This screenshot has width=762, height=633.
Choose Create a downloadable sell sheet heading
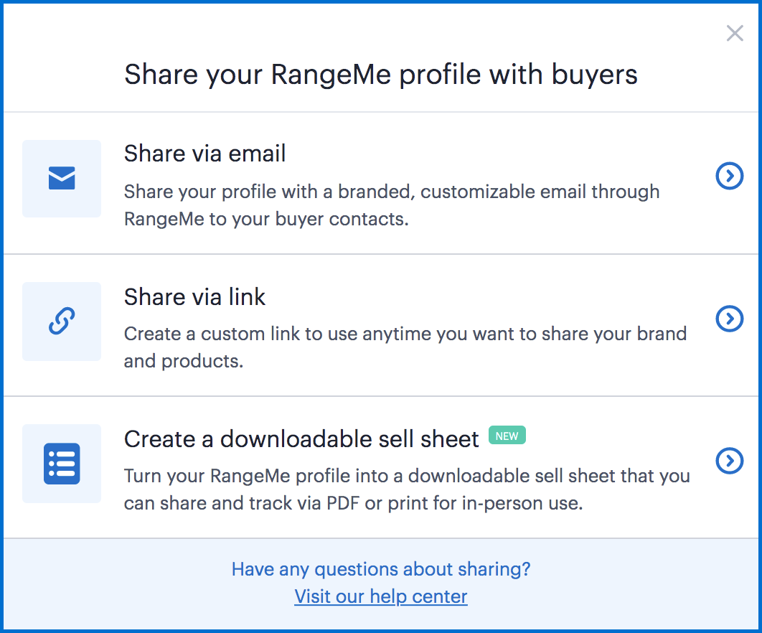(x=301, y=439)
